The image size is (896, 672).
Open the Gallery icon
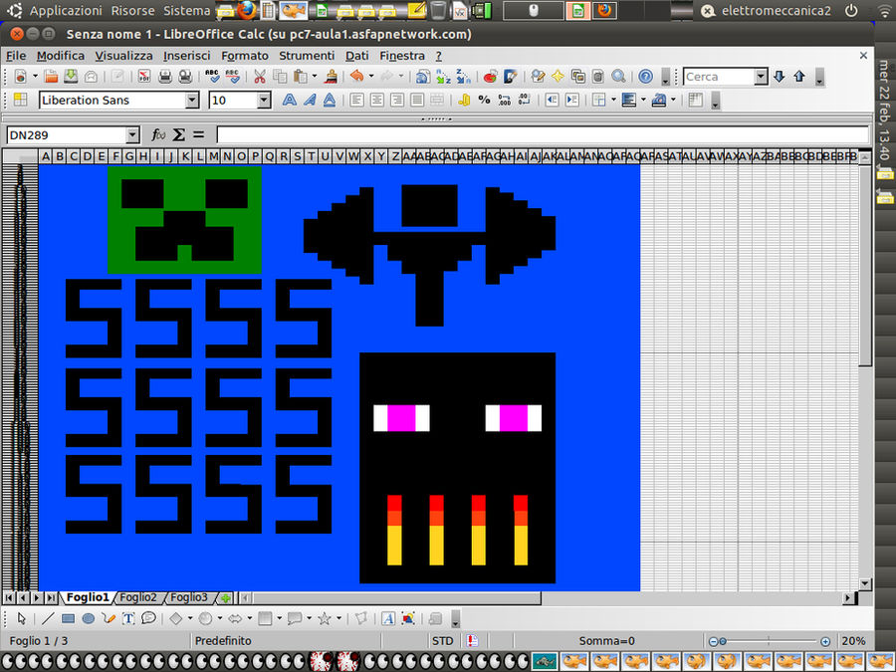[x=577, y=76]
